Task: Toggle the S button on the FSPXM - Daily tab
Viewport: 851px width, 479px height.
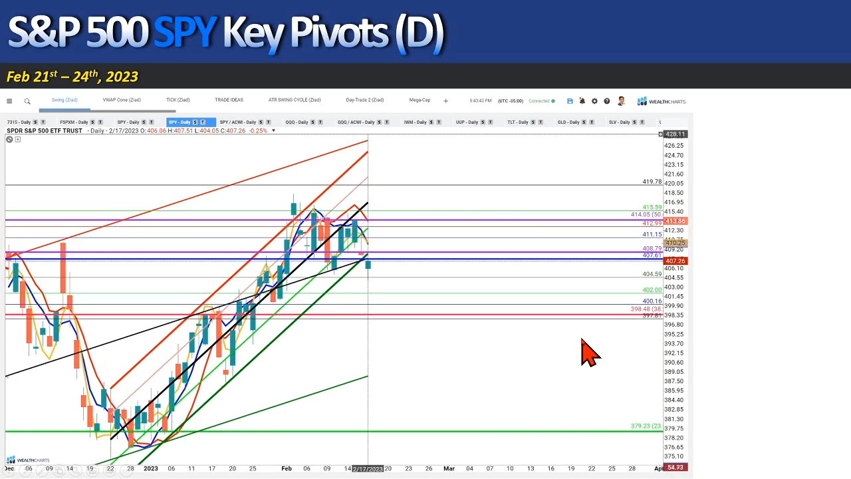Action: [92, 122]
